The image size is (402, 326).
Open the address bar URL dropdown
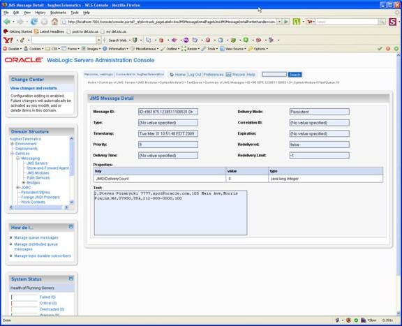click(279, 22)
